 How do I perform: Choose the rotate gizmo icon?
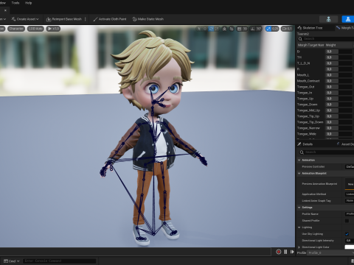(211, 29)
